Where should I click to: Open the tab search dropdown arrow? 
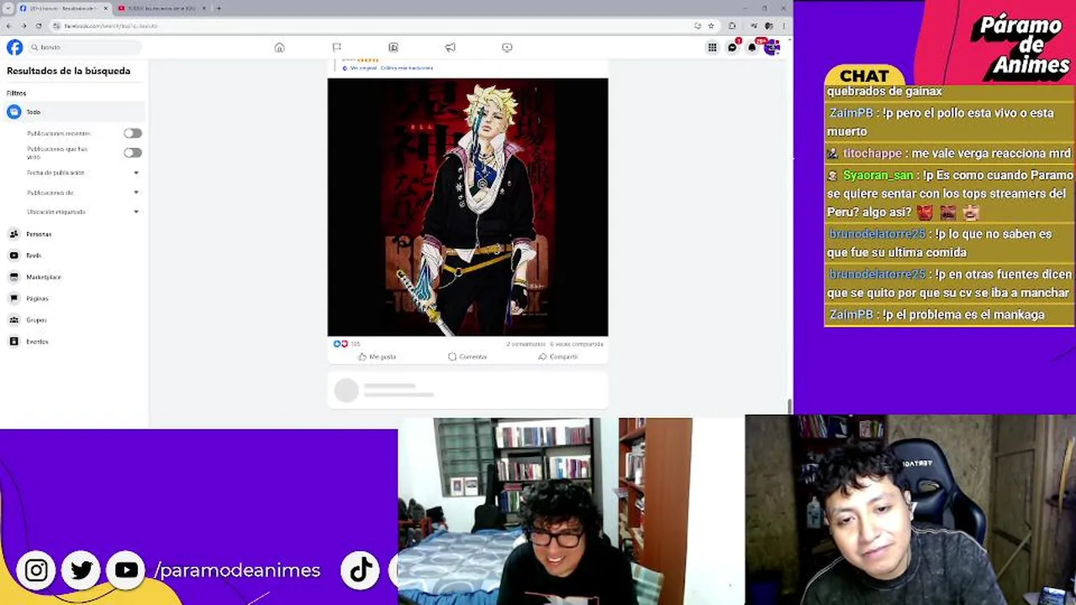coord(8,8)
